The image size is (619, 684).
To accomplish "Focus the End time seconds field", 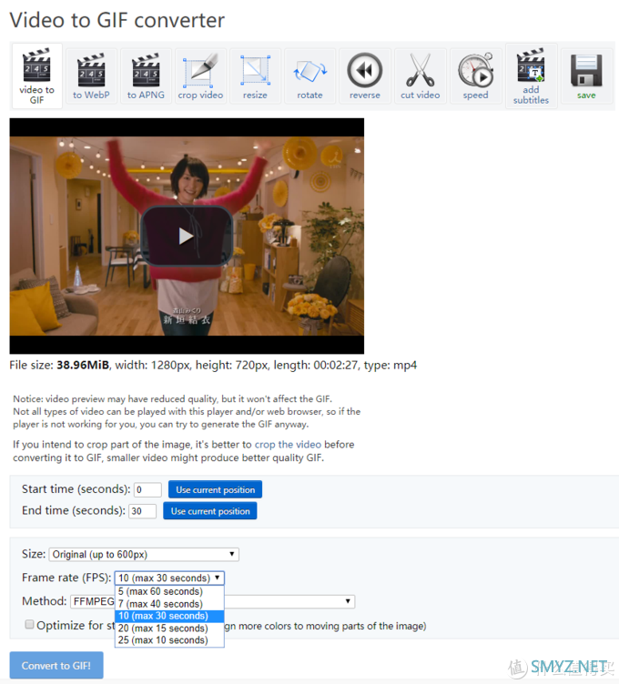I will tap(142, 511).
